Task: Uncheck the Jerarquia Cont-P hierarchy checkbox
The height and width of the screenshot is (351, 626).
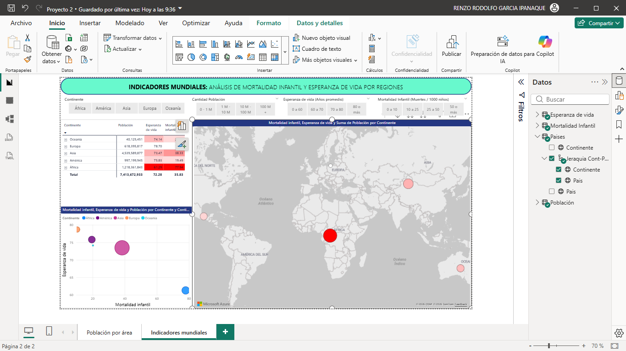Action: [552, 159]
